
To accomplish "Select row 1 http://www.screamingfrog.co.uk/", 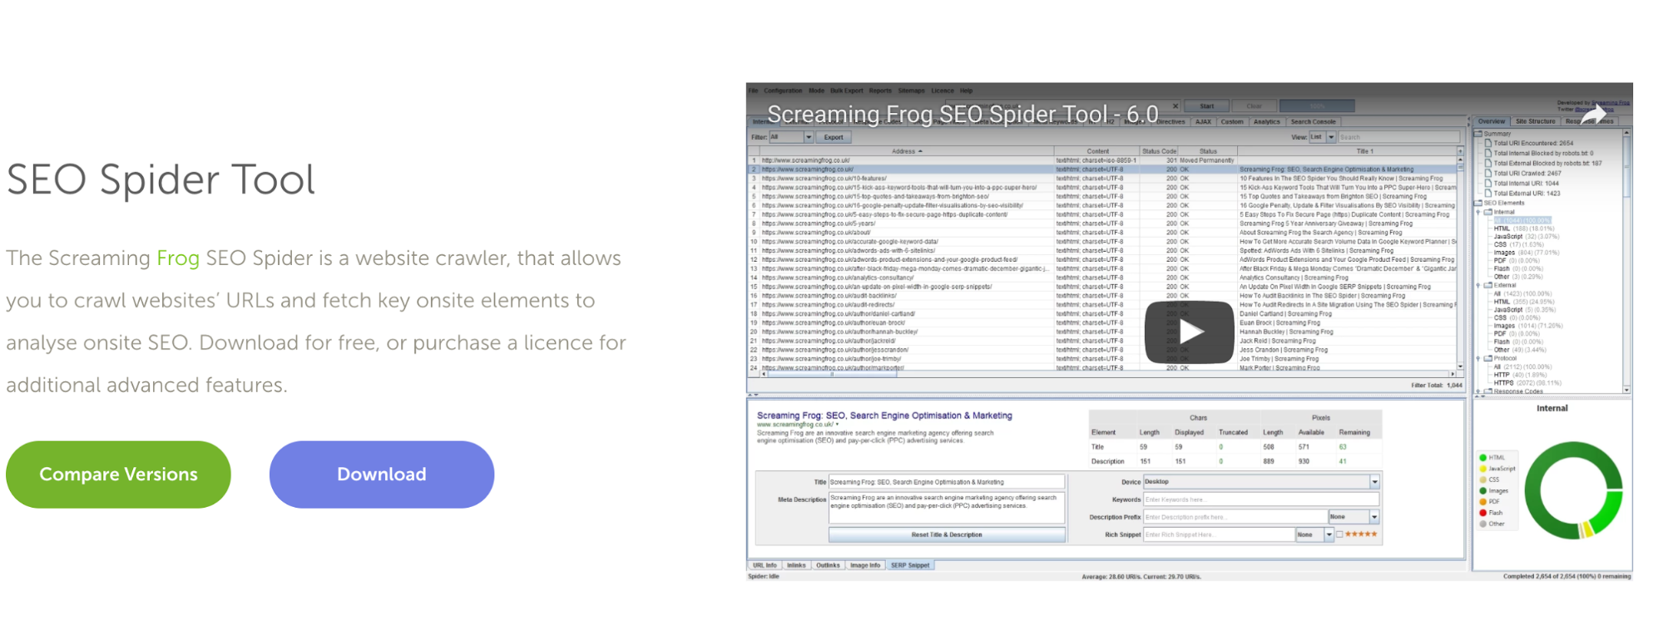I will pyautogui.click(x=1102, y=160).
